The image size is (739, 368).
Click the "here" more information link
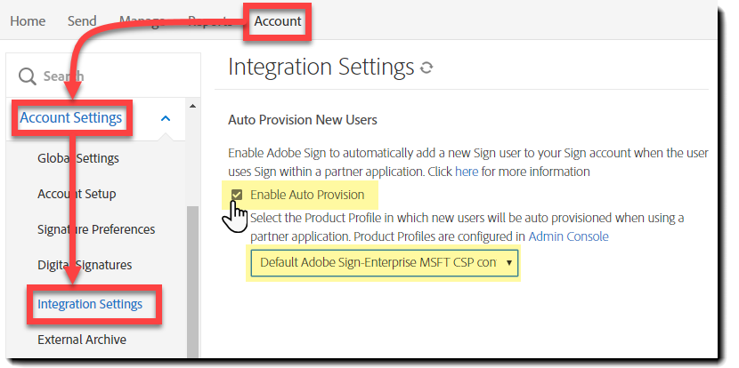pyautogui.click(x=467, y=171)
